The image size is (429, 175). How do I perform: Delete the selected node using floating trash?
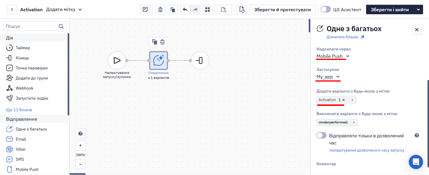(162, 42)
